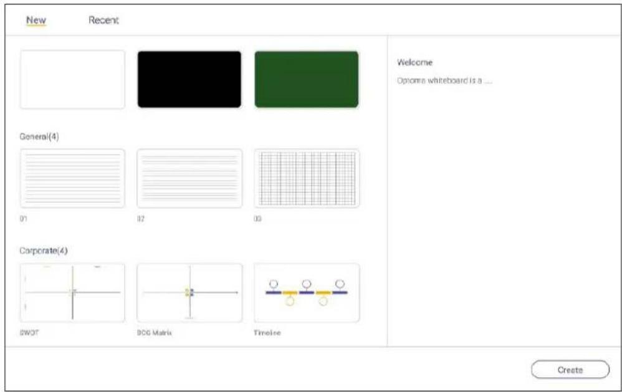This screenshot has width=622, height=392.
Task: Click the 03 template label
Action: [x=257, y=219]
